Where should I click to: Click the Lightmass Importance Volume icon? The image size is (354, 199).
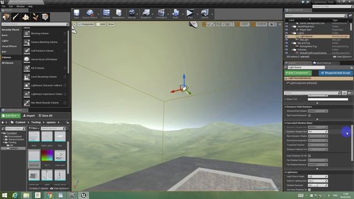pos(27,94)
